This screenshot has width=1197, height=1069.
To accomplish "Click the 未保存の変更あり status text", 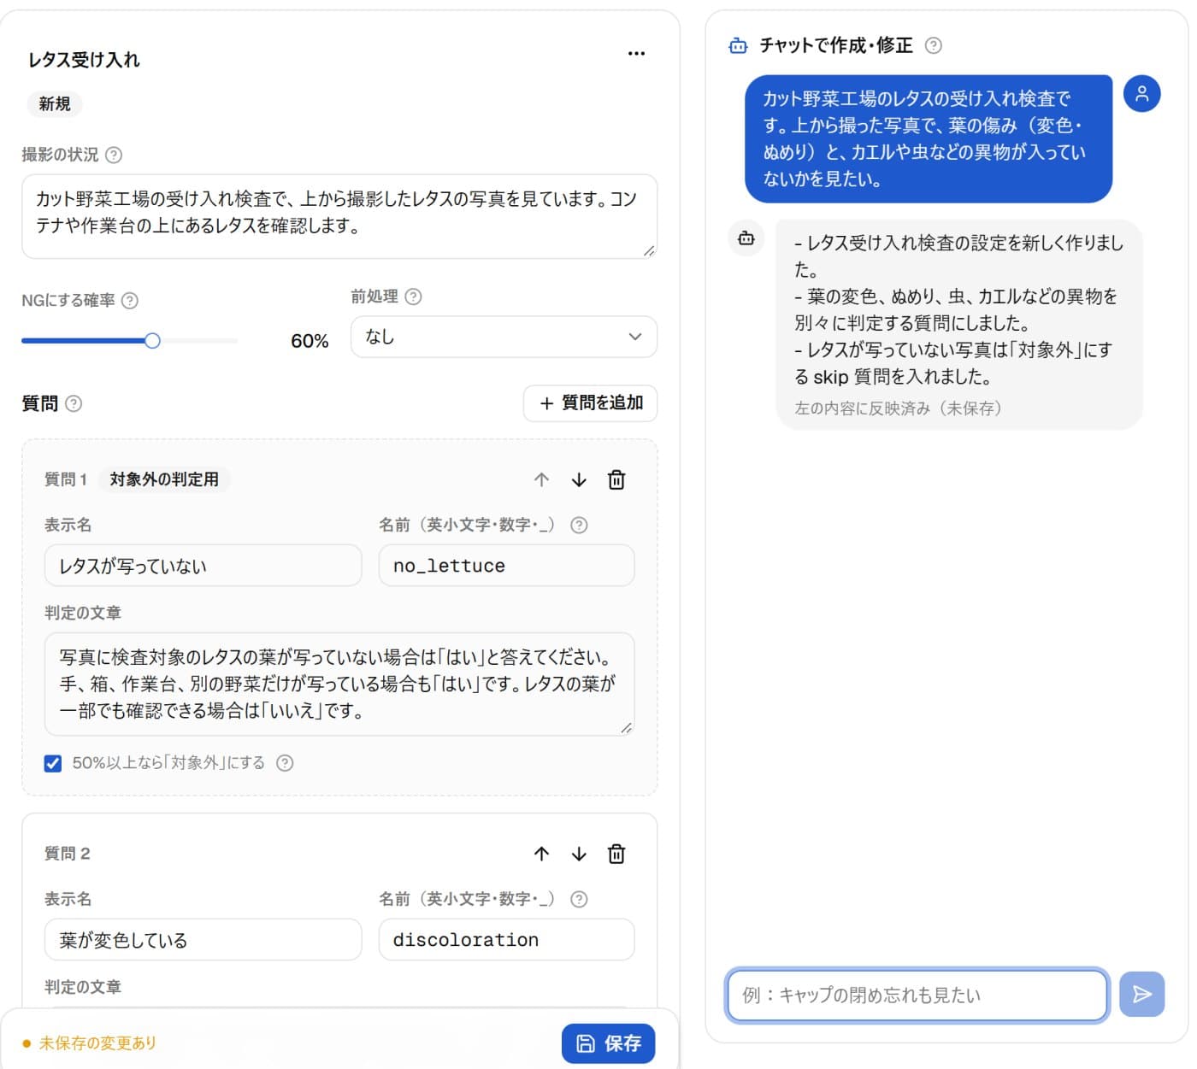I will click(97, 1043).
